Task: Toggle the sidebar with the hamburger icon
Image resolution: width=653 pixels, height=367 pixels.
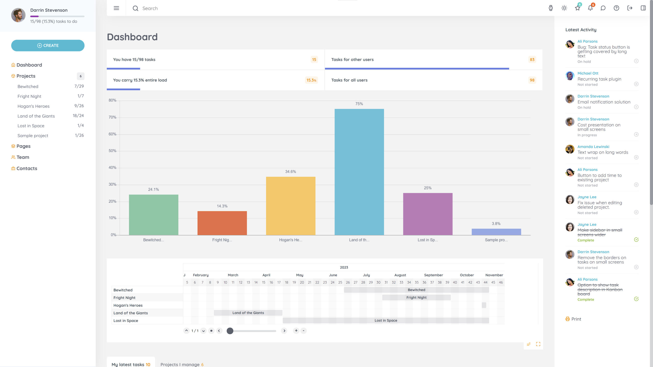Action: [116, 8]
